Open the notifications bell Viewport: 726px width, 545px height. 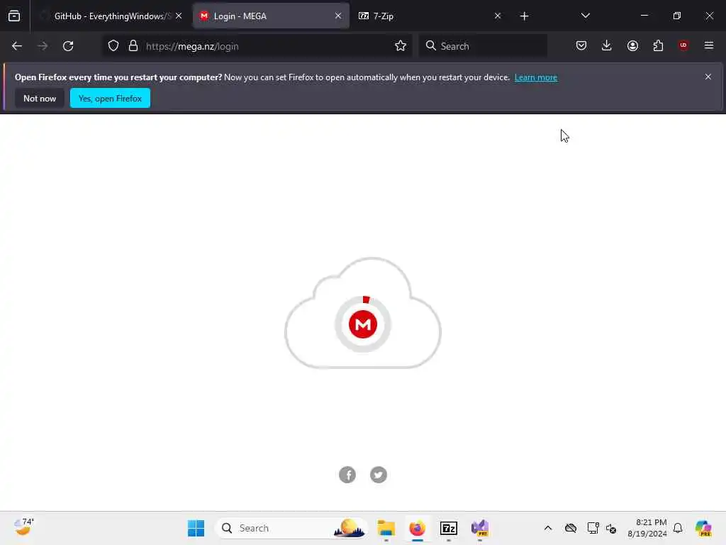[678, 528]
